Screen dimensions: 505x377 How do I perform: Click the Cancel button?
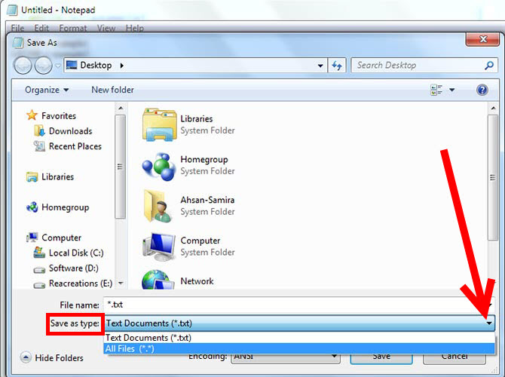[x=454, y=357]
